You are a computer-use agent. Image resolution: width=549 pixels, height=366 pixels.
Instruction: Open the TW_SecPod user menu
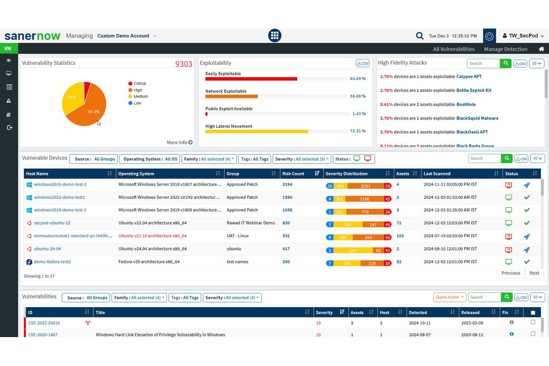pyautogui.click(x=523, y=36)
